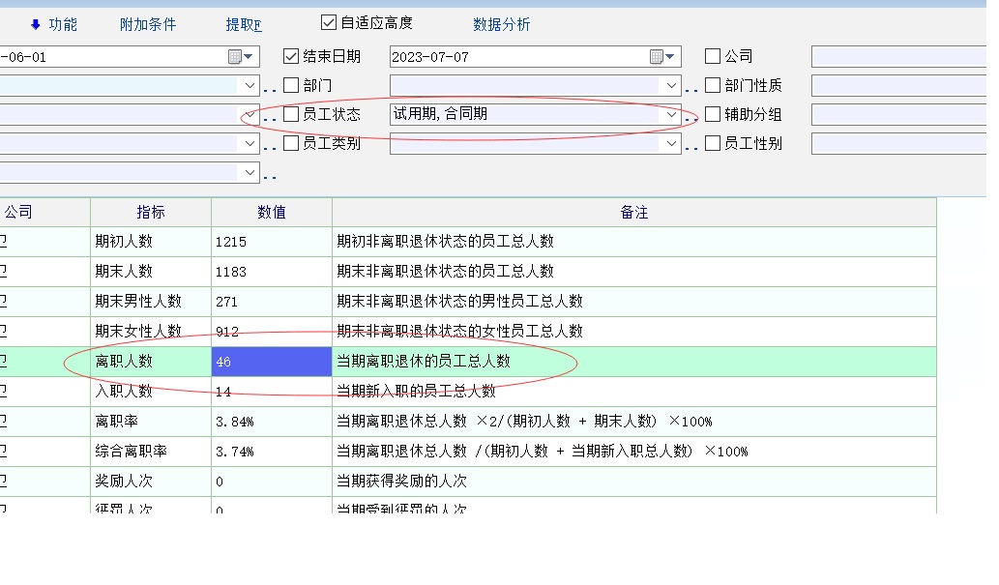Screen dimensions: 999x585
Task: Click the ellipsis button after the 员工状态 dropdown
Action: click(691, 117)
